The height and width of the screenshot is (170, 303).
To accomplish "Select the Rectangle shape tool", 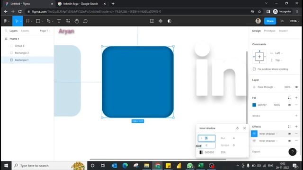I will pos(38,21).
